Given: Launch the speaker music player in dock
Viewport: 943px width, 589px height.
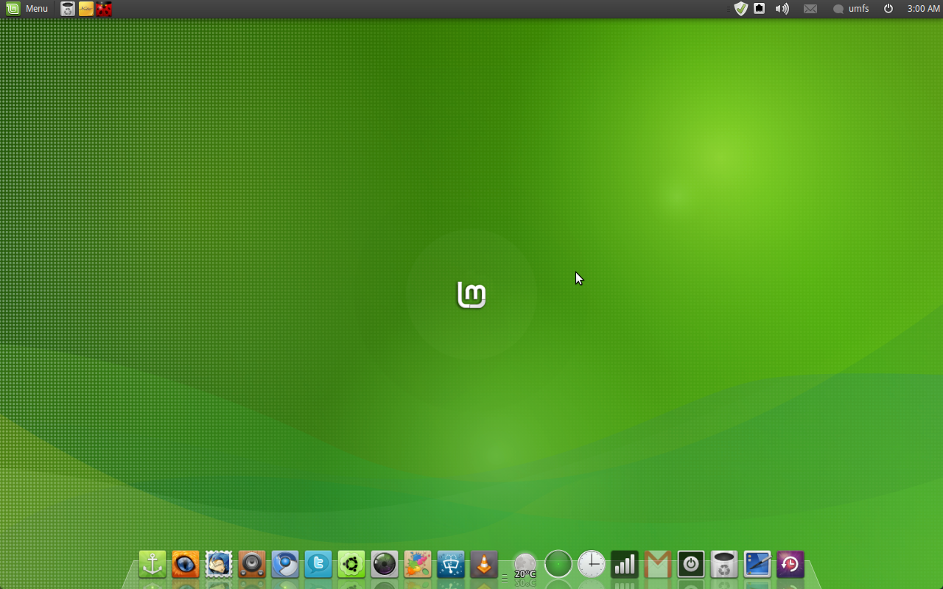Looking at the screenshot, I should (x=252, y=565).
